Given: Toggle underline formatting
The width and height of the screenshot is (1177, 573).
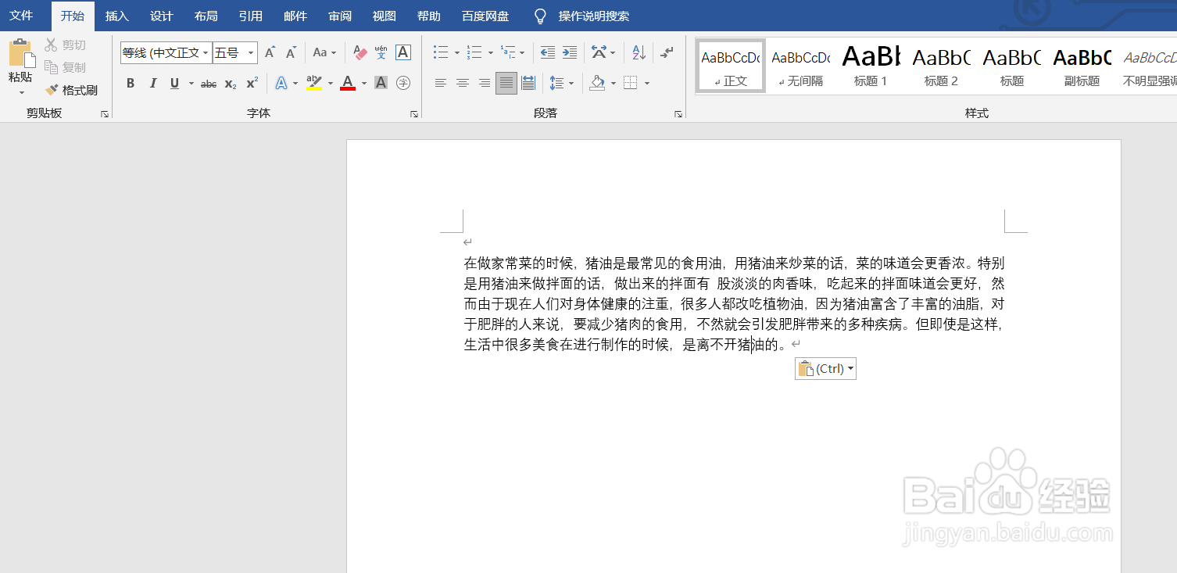Looking at the screenshot, I should [174, 83].
